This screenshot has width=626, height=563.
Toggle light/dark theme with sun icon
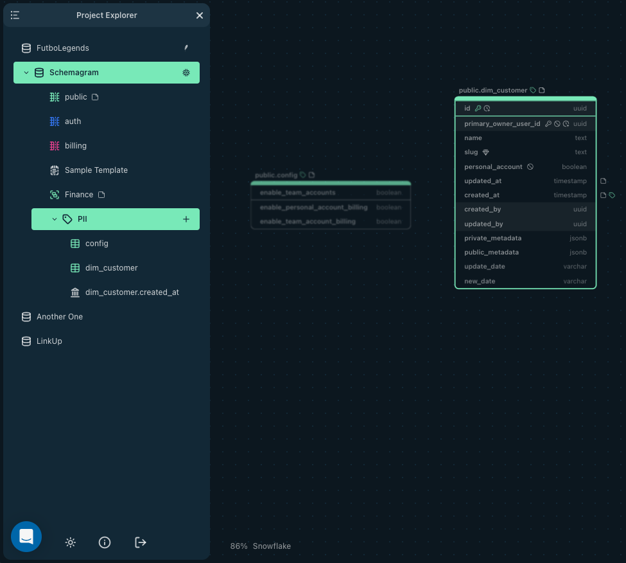pos(71,542)
